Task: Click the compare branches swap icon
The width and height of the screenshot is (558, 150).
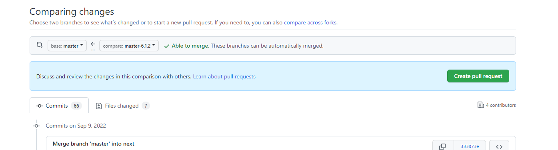Action: click(x=39, y=45)
